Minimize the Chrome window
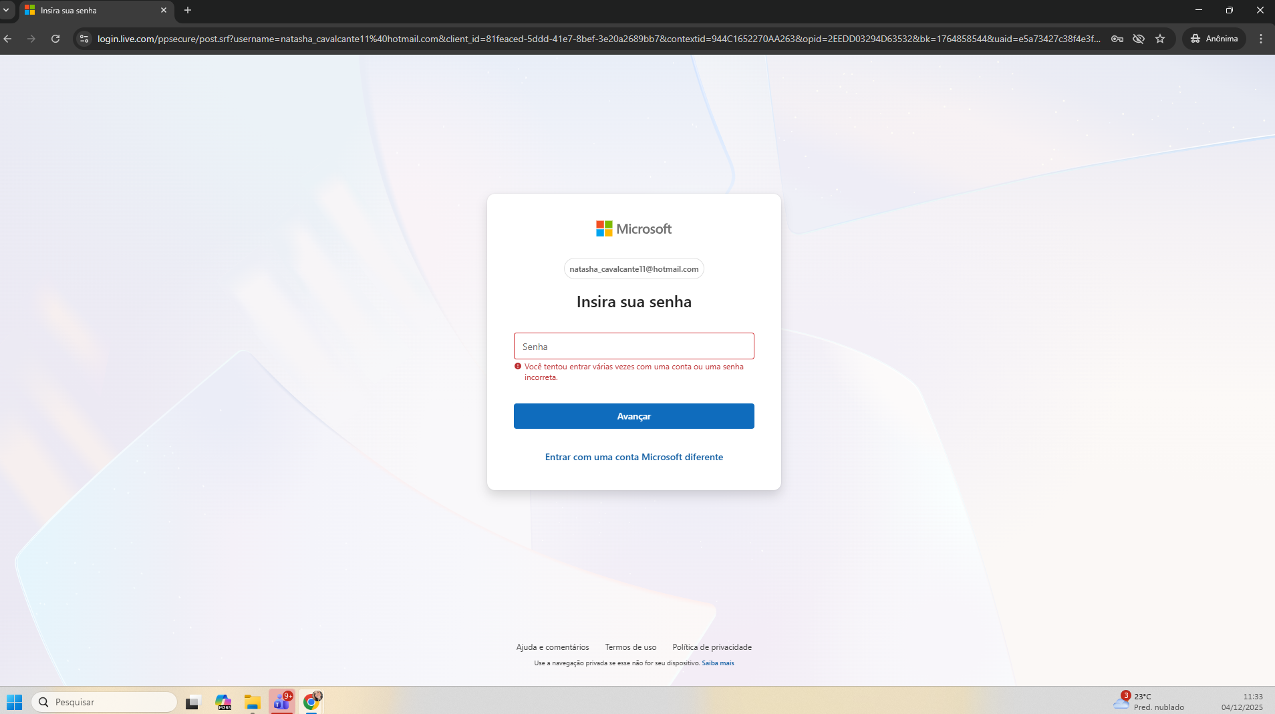Screen dimensions: 1275x714 1198,10
